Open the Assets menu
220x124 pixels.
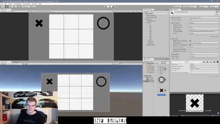coord(10,4)
